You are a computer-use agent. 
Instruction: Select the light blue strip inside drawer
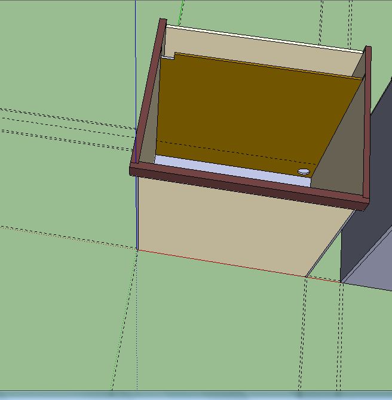(x=227, y=168)
